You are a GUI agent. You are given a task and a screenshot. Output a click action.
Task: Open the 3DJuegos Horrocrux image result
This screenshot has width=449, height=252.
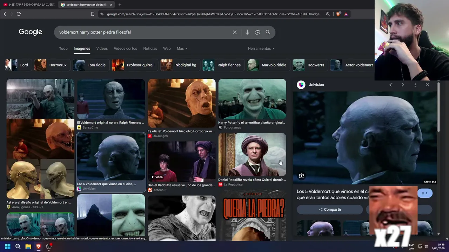181,103
